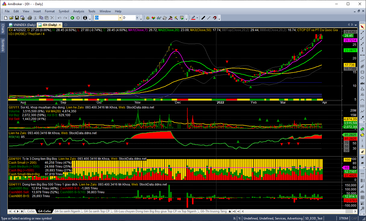Image resolution: width=366 pixels, height=221 pixels.
Task: Select the dotted line style icon
Action: click(x=209, y=18)
